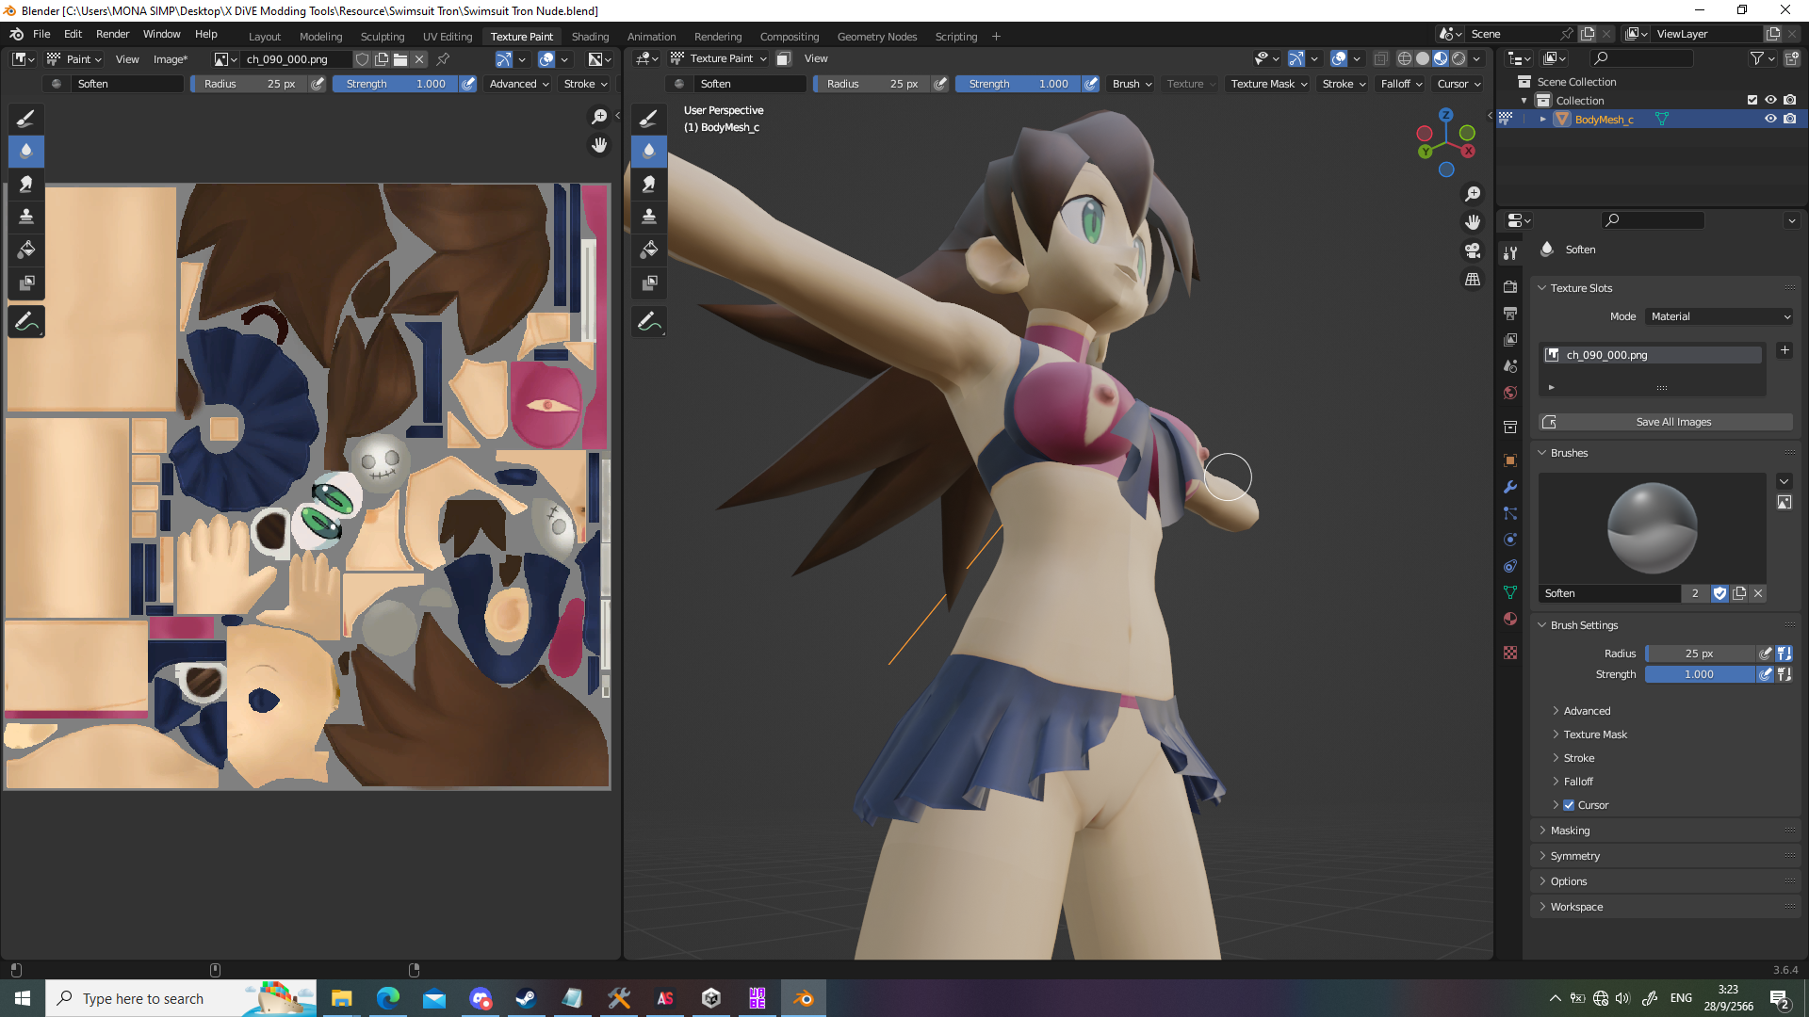Adjust Strength slider in image editor header
Screen dimensions: 1809x1017
[396, 84]
